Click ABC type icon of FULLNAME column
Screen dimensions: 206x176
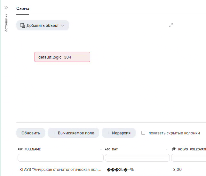coord(20,149)
